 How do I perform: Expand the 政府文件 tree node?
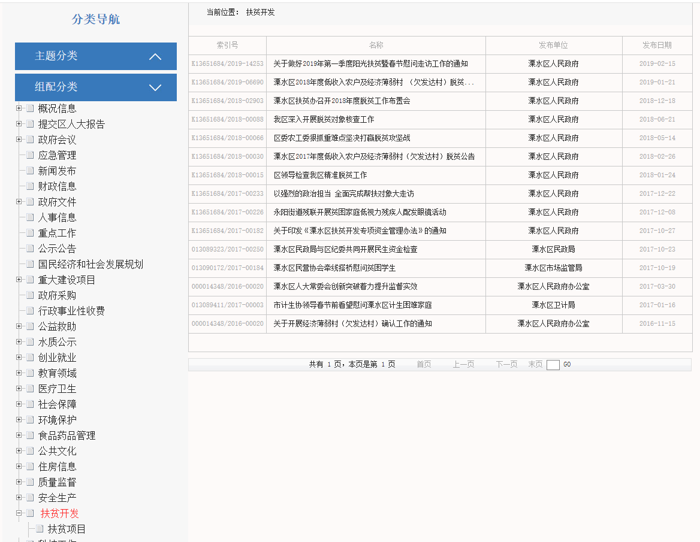pos(19,202)
